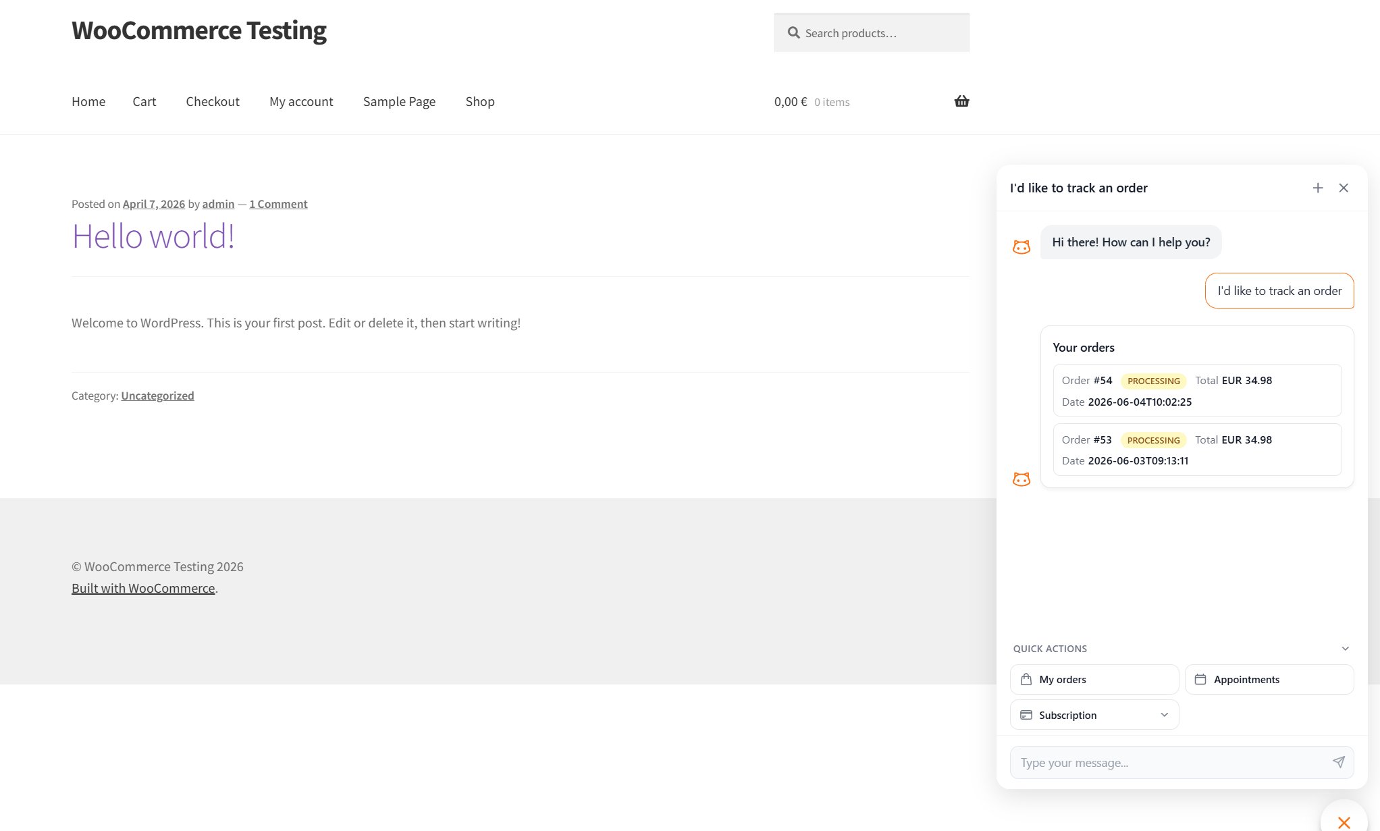
Task: Focus the Type your message field
Action: pos(1182,762)
